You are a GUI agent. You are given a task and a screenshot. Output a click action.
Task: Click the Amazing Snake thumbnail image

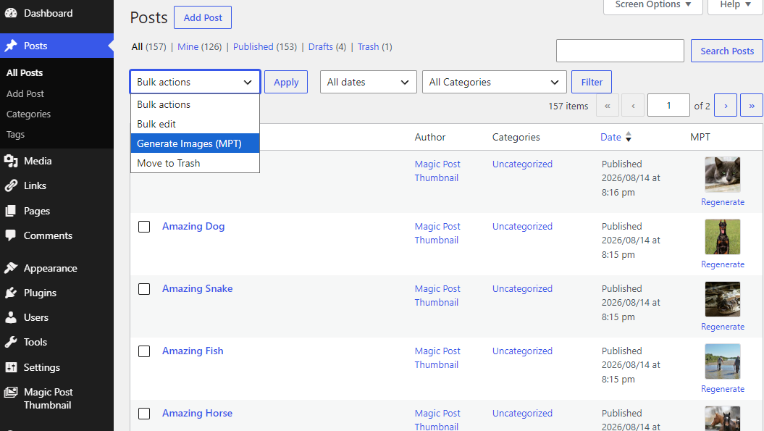coord(723,299)
